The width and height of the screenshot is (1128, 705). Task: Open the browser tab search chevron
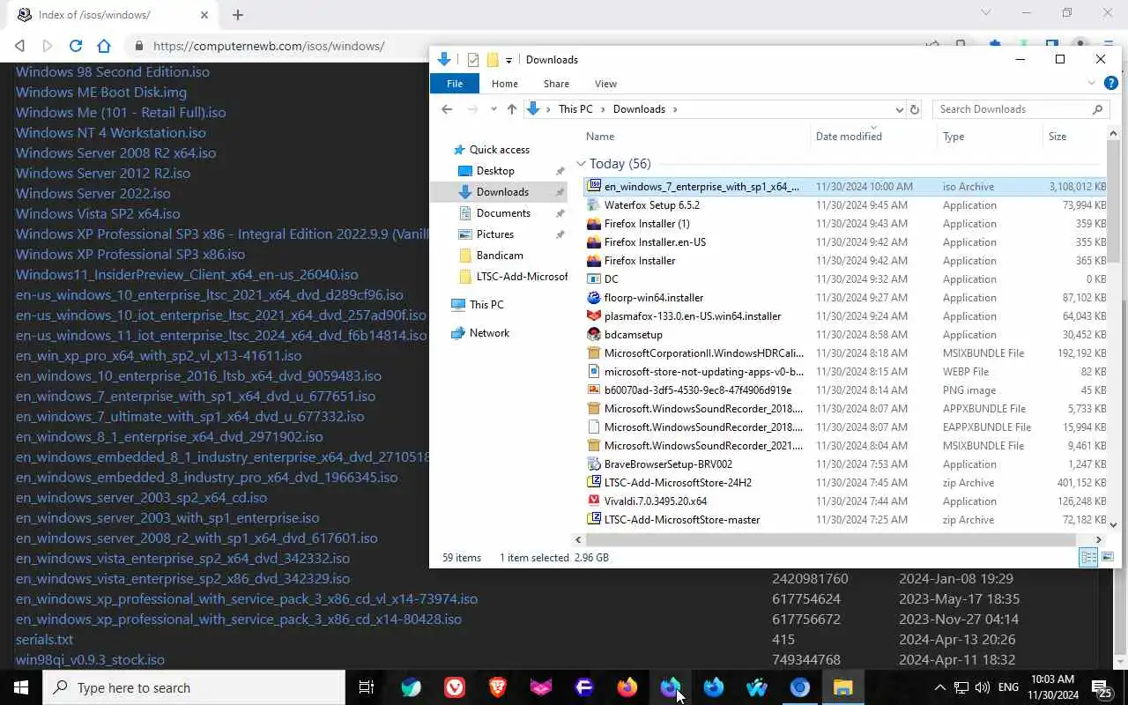point(986,13)
